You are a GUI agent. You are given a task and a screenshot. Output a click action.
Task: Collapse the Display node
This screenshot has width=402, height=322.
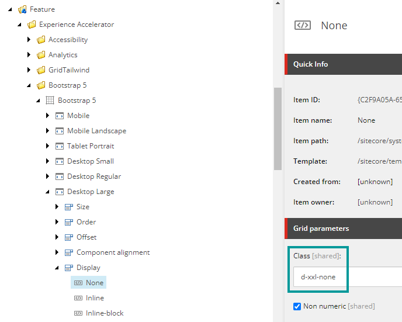coord(57,268)
